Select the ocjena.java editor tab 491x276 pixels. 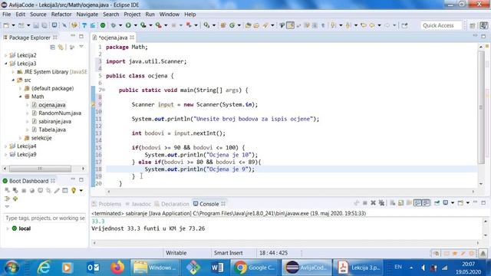point(113,38)
